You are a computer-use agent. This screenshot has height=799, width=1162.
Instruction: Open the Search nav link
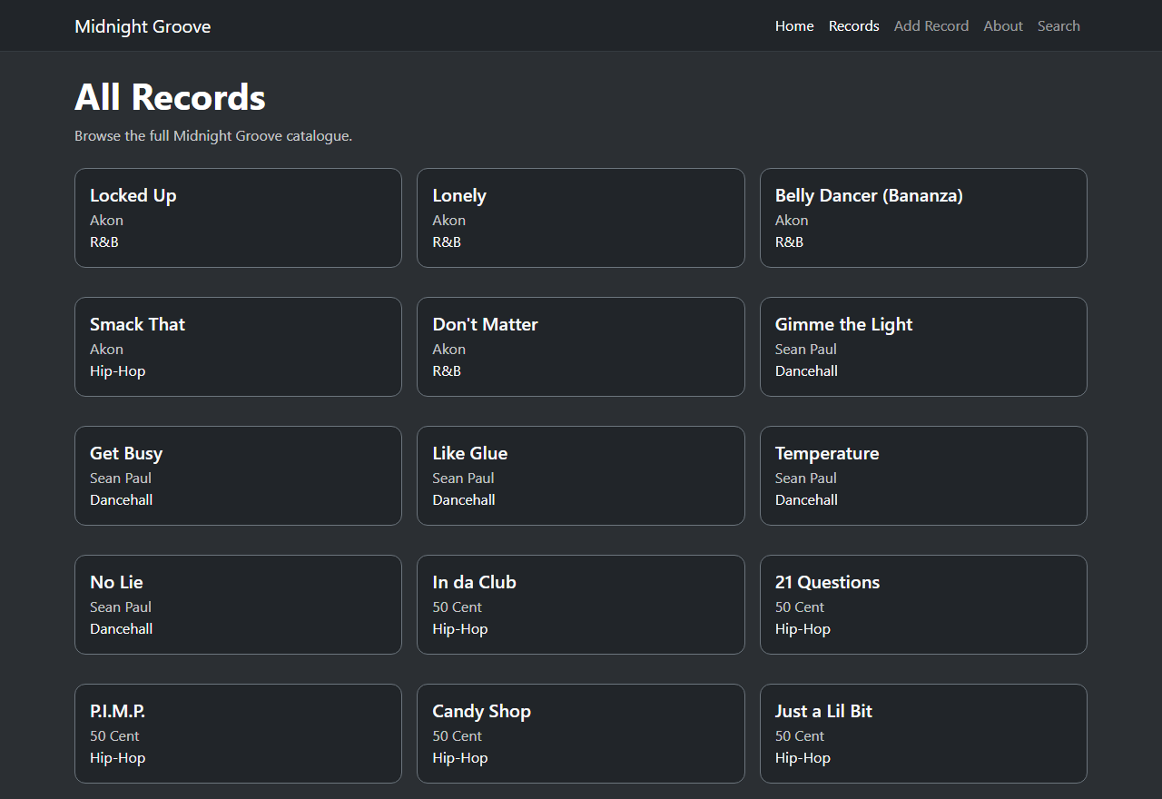point(1059,26)
